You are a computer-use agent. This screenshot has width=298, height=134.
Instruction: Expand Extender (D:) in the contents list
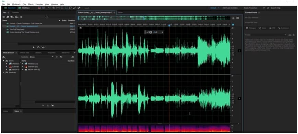pyautogui.click(x=22, y=67)
